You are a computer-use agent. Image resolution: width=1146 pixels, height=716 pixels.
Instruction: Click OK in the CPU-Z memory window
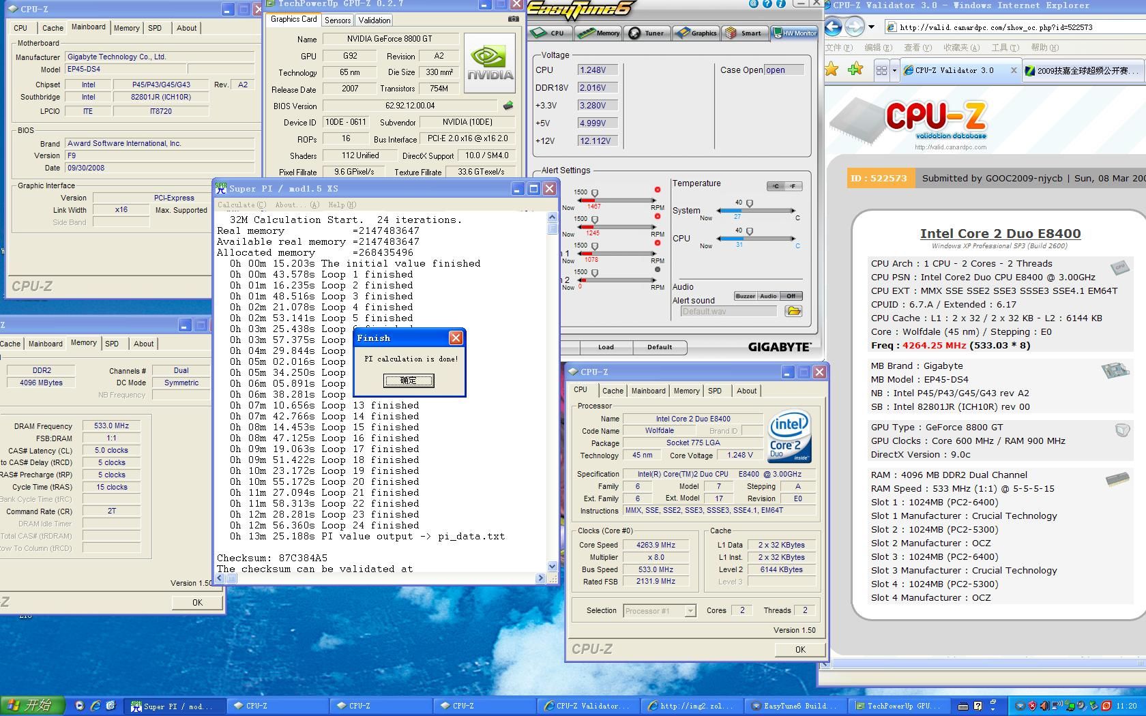click(197, 602)
